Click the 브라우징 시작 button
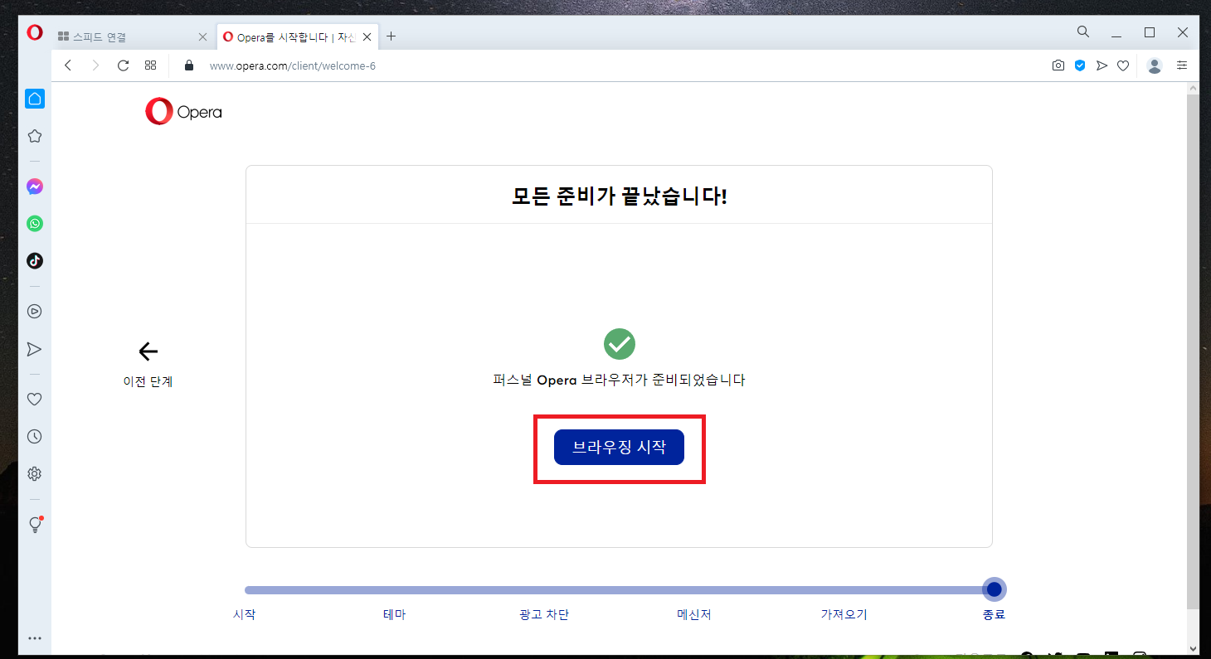 click(619, 448)
